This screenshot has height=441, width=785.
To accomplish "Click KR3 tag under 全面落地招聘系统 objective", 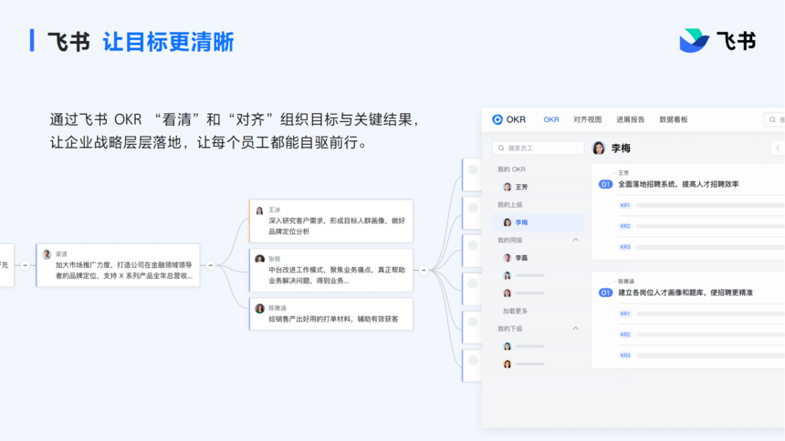I will pos(625,247).
